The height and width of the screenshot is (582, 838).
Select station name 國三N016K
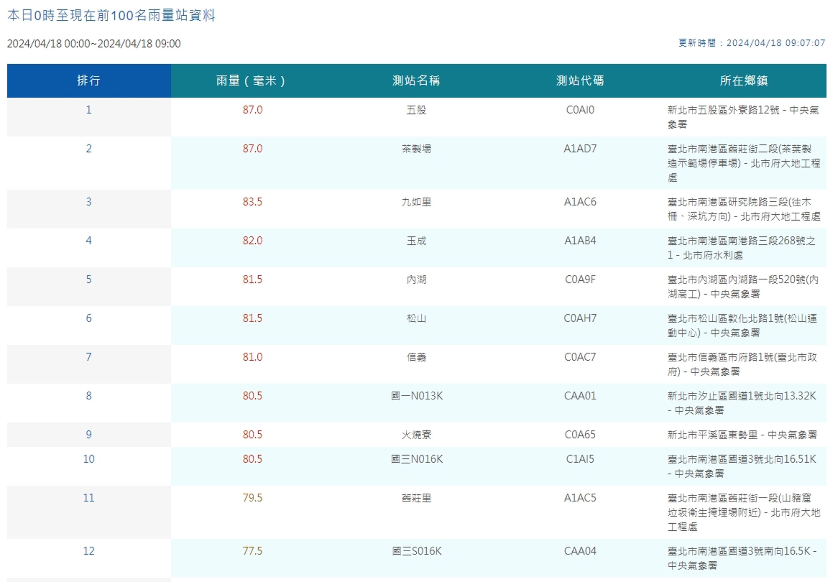click(x=417, y=459)
